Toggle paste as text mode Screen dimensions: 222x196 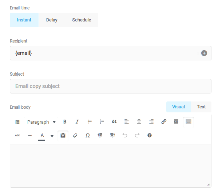point(63,135)
